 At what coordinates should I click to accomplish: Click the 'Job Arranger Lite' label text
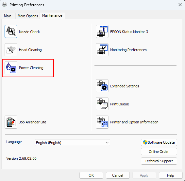coord(33,122)
